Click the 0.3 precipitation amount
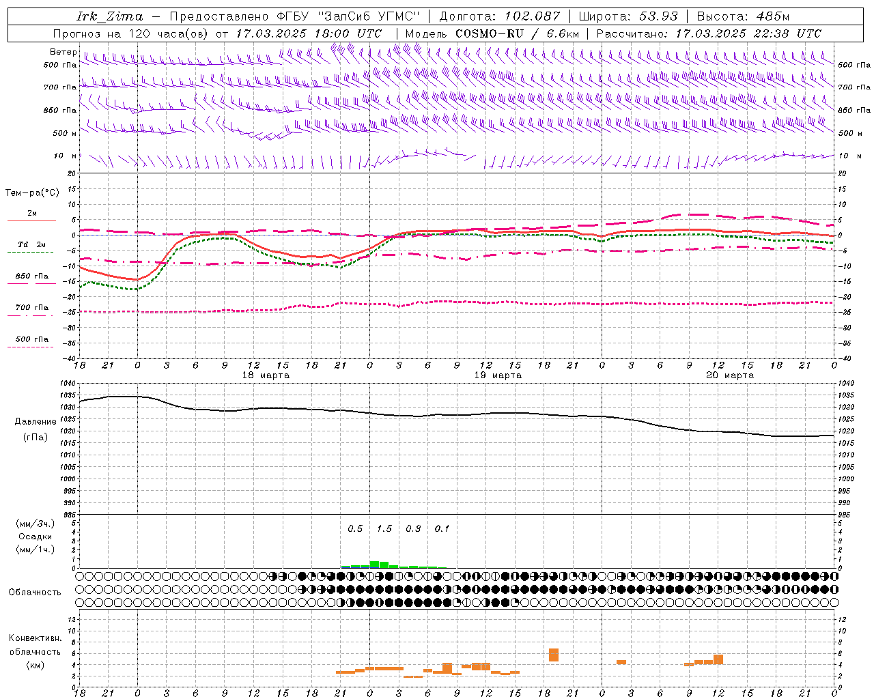Screen dimensions: 874x699 point(413,529)
